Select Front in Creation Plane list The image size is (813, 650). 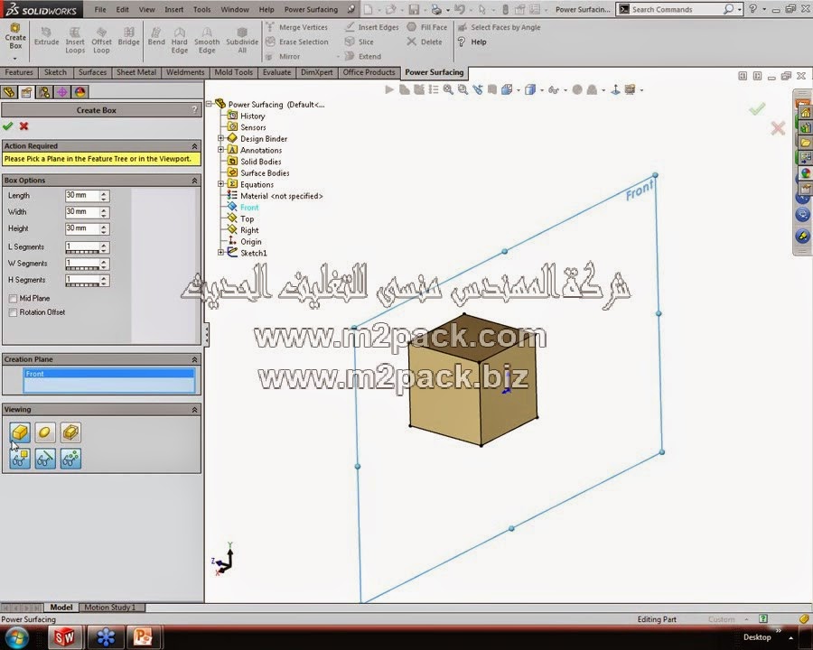coord(109,374)
